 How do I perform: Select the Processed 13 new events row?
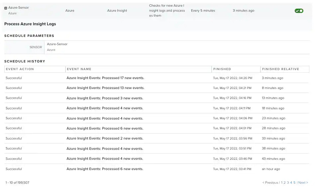[156, 88]
